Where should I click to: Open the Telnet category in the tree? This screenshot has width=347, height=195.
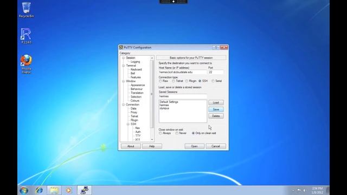[134, 116]
